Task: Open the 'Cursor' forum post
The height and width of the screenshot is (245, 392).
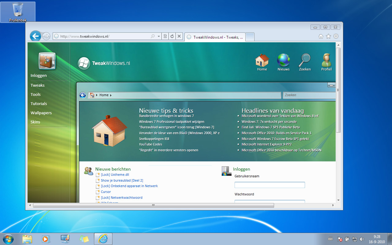Action: click(x=106, y=192)
